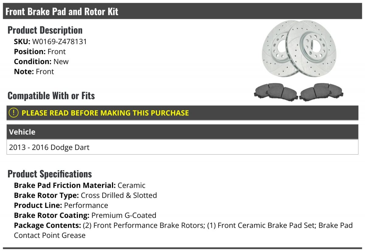Click the SKU number W0169-Z478131
The height and width of the screenshot is (252, 365).
pyautogui.click(x=59, y=42)
